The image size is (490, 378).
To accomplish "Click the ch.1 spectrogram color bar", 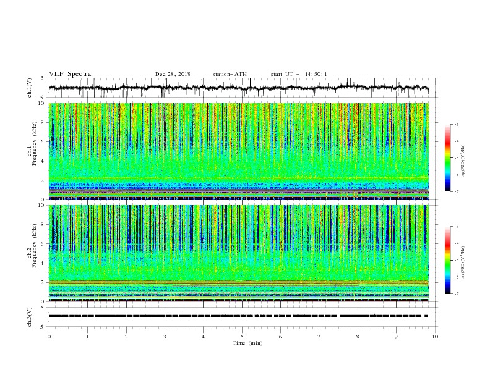I will click(448, 158).
